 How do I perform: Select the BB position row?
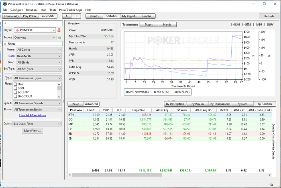click(170, 134)
